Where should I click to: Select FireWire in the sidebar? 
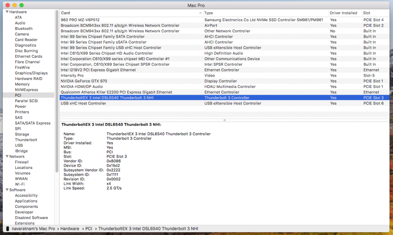(x=22, y=67)
